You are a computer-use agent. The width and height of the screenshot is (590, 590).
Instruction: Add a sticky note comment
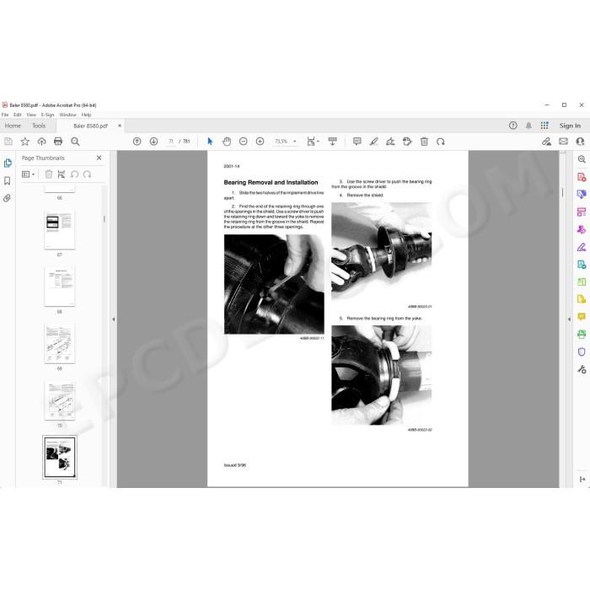[x=357, y=142]
